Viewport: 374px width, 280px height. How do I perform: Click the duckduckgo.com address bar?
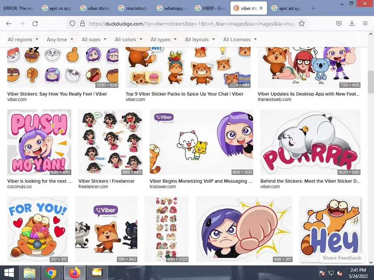[192, 24]
